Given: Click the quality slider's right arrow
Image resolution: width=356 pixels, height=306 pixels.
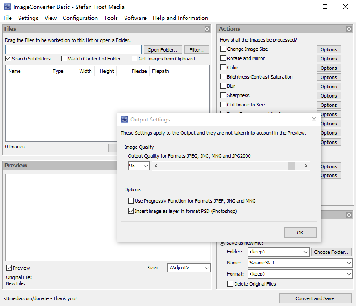Looking at the screenshot, I should [x=306, y=166].
